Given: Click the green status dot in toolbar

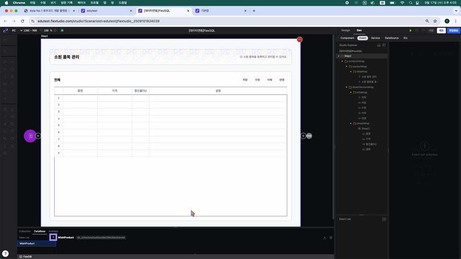Looking at the screenshot, I should 62,31.
